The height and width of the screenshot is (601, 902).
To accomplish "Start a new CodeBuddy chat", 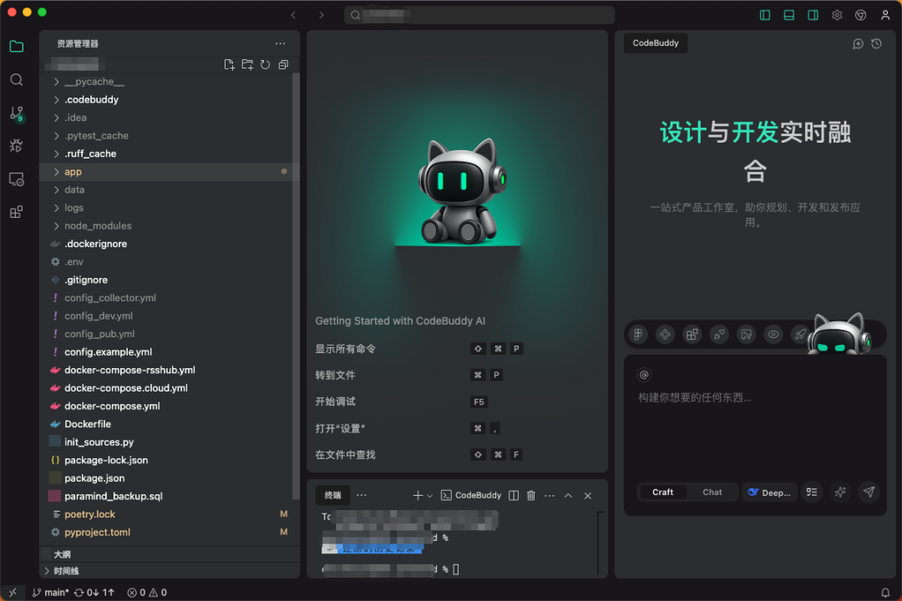I will (858, 43).
